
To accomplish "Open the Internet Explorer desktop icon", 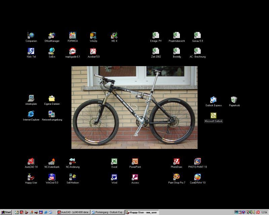I will (31, 115).
